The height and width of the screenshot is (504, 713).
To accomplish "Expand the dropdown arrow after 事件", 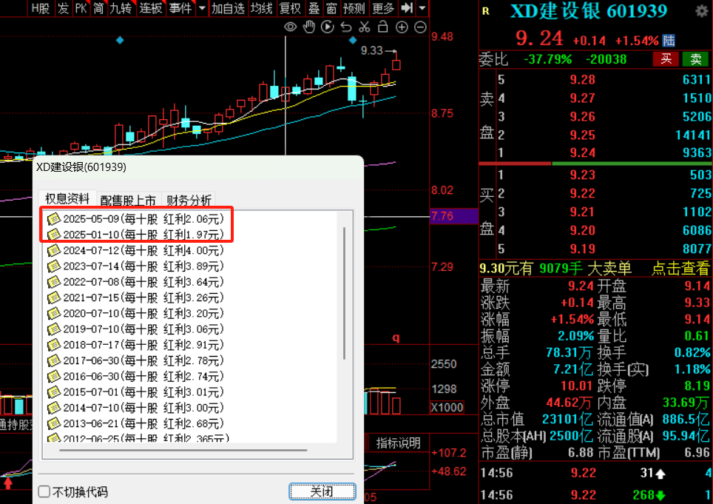I will 203,7.
